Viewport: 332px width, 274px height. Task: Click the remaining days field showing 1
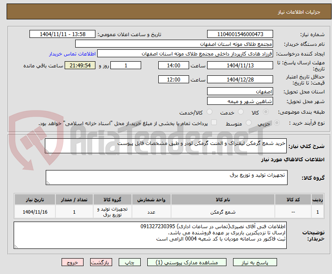pyautogui.click(x=126, y=65)
